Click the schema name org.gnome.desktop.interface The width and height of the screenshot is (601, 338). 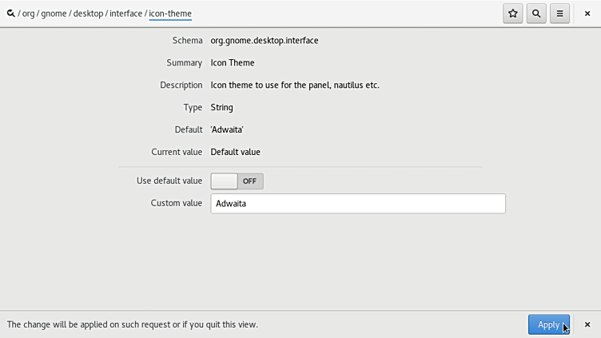point(264,41)
